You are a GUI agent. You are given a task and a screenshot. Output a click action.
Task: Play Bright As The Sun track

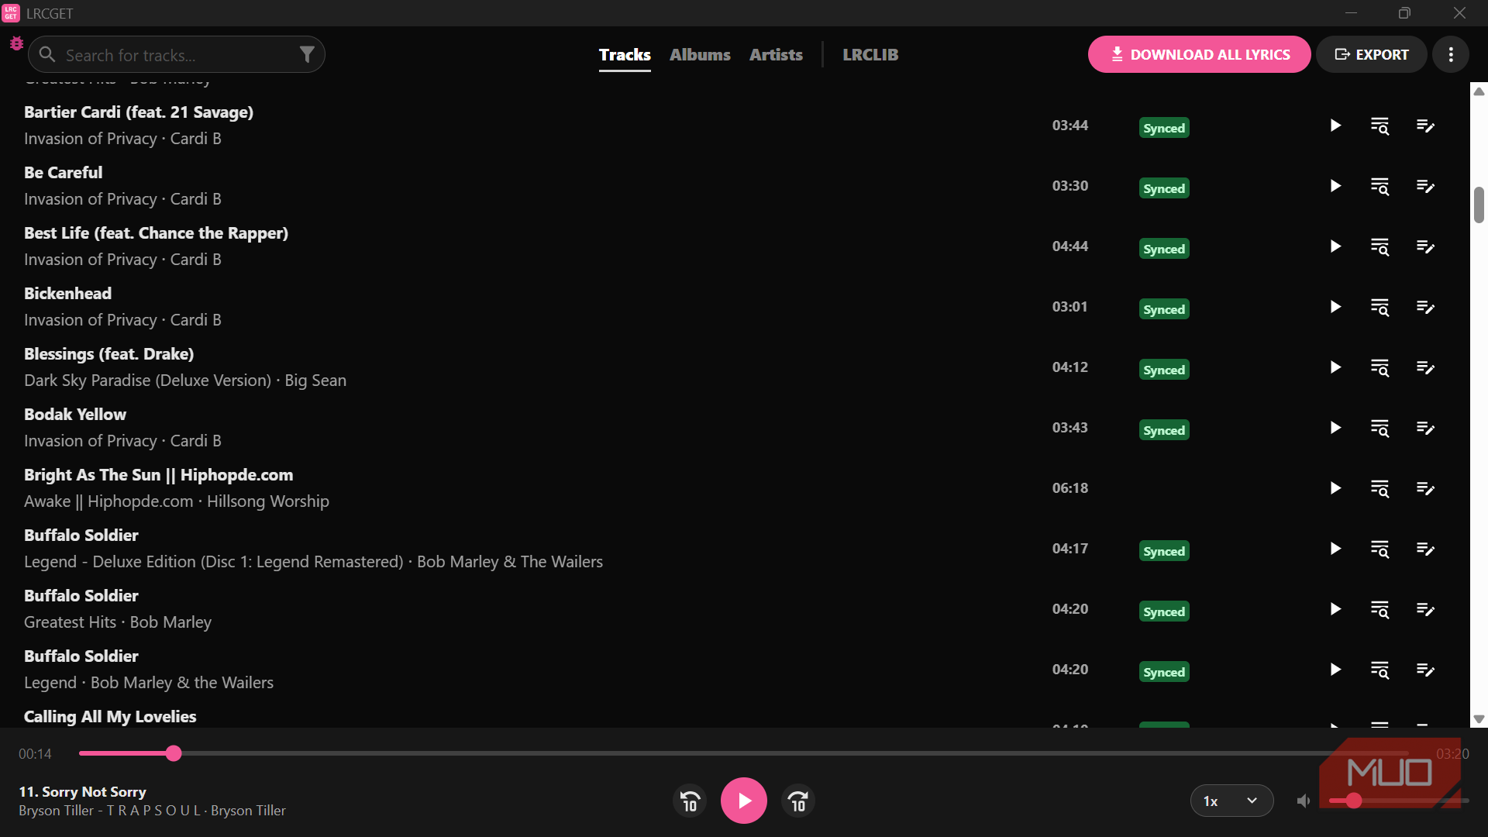pyautogui.click(x=1335, y=488)
